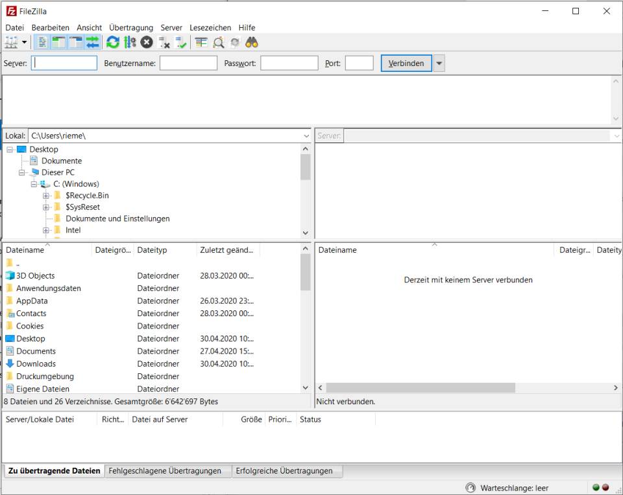
Task: Select the Anwendungsdaten folder
Action: coord(49,288)
